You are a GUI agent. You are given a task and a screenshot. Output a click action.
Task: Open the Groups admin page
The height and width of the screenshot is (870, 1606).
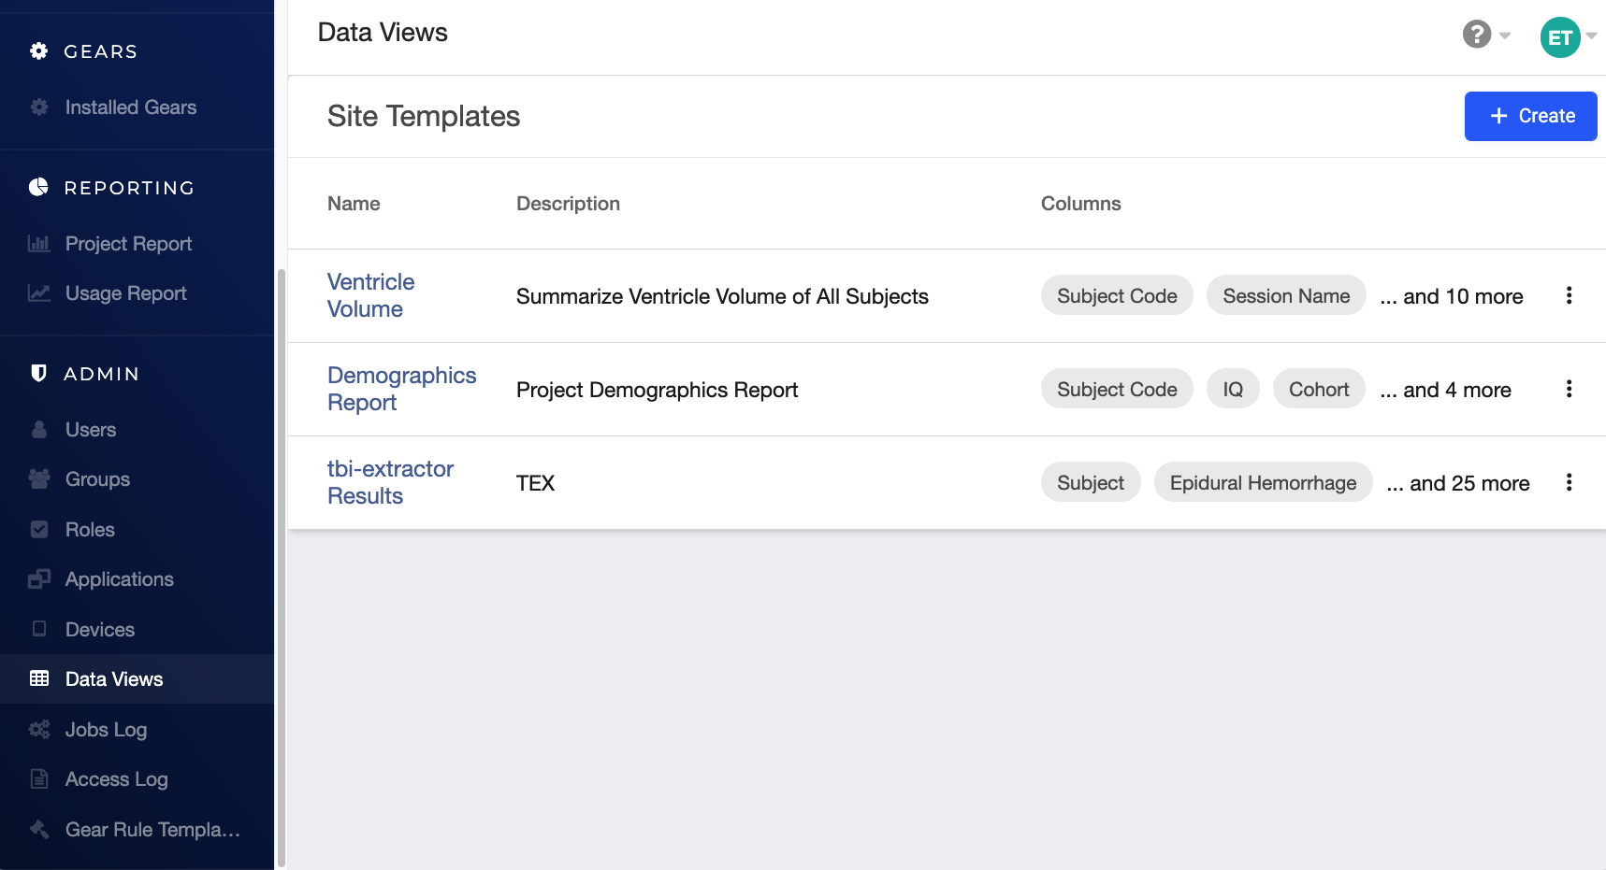pos(97,478)
